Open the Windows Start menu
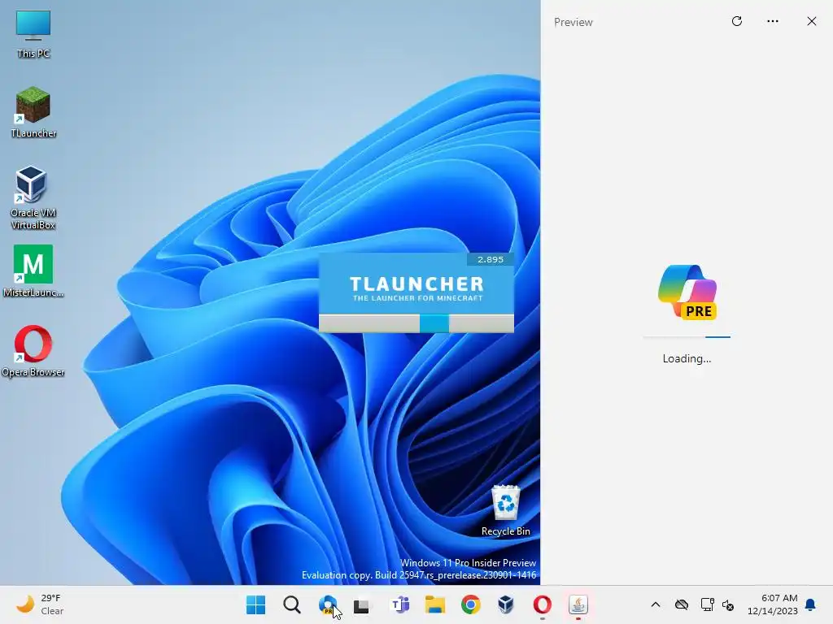The width and height of the screenshot is (833, 624). coord(255,604)
